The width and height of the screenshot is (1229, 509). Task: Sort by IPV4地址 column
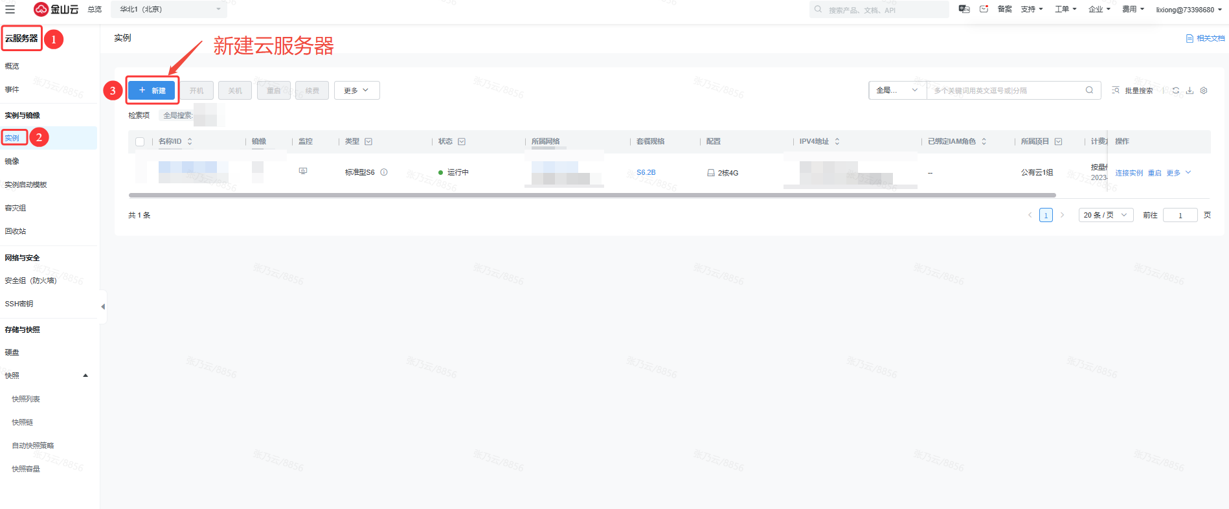click(837, 141)
